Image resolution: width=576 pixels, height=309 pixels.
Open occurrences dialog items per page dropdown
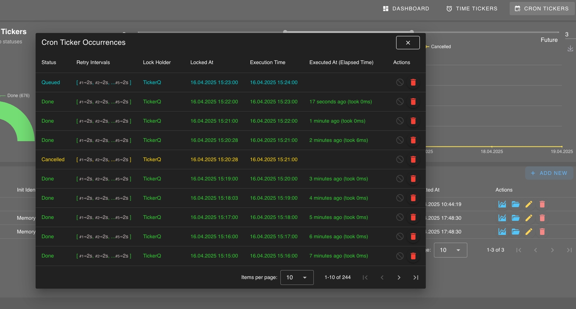(x=297, y=278)
